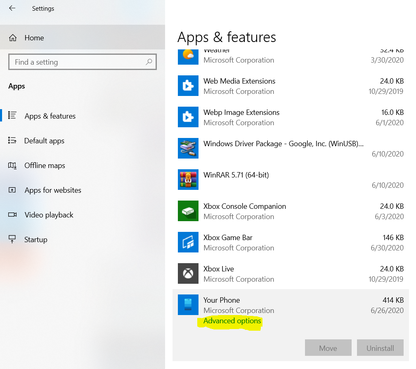Viewport: 416px width, 369px height.
Task: Click the Offline maps icon
Action: (12, 166)
